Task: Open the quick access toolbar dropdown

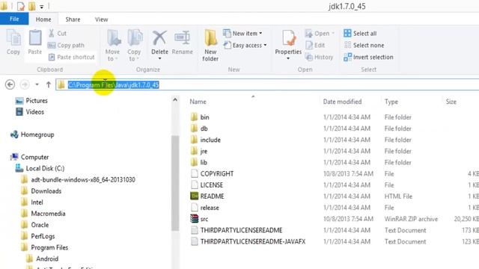Action: [x=42, y=6]
